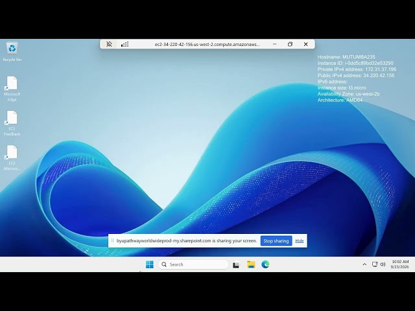Click the Public IPv4 address line
415x311 pixels.
tap(356, 75)
